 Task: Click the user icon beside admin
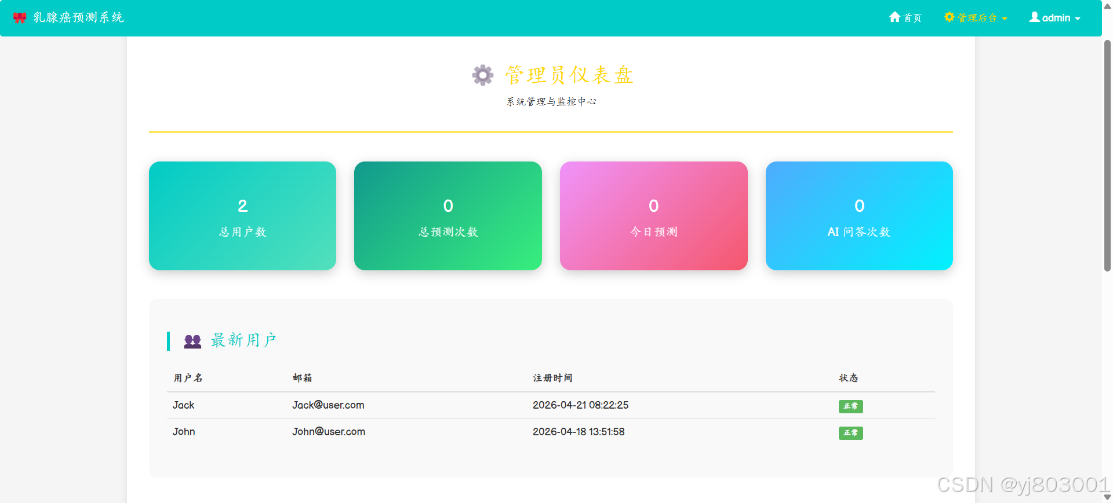click(1034, 17)
